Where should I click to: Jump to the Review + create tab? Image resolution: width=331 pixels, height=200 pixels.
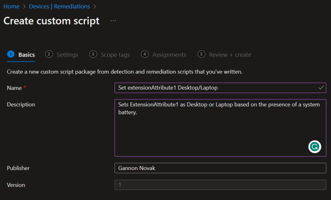click(x=230, y=55)
